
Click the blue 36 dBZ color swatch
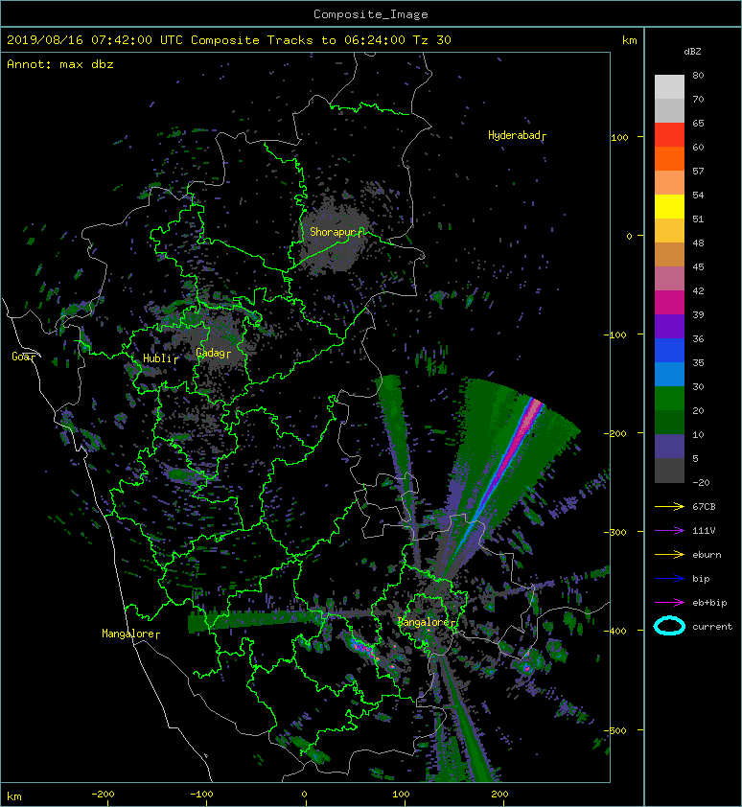click(x=669, y=351)
